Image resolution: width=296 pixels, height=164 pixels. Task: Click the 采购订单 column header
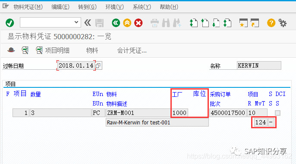coord(220,94)
